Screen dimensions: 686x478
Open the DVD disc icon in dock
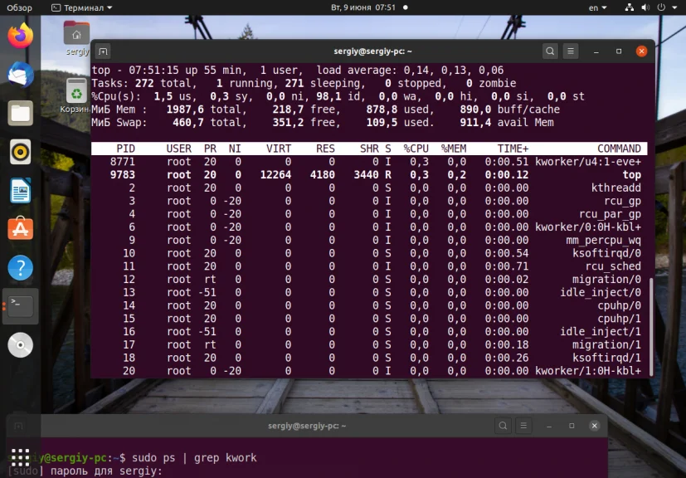pos(20,345)
